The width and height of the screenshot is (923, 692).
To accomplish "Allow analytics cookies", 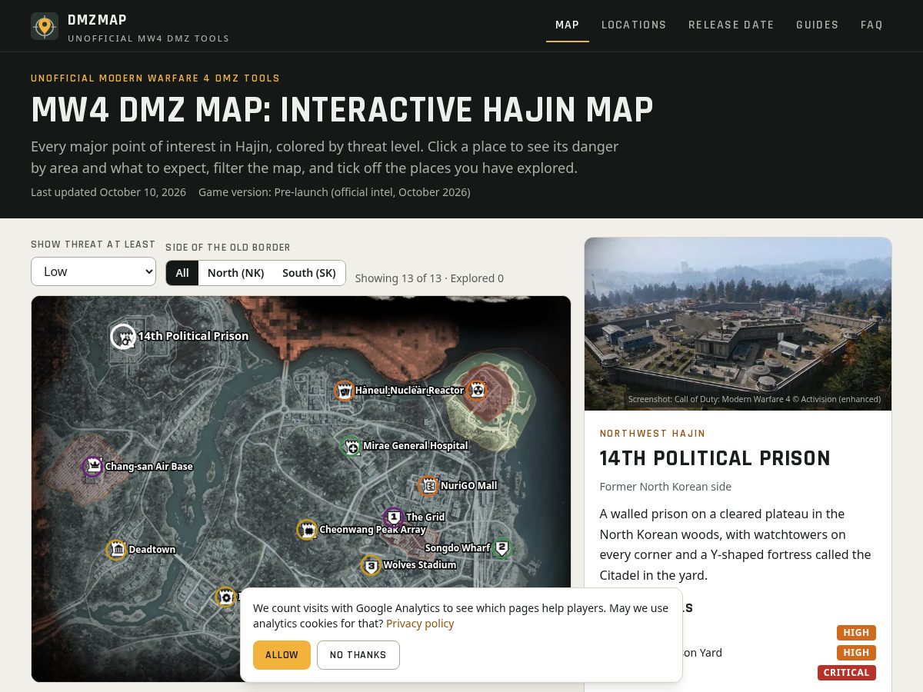I will 282,655.
